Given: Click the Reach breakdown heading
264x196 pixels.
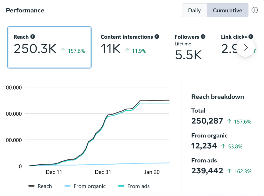Looking at the screenshot, I should point(217,97).
